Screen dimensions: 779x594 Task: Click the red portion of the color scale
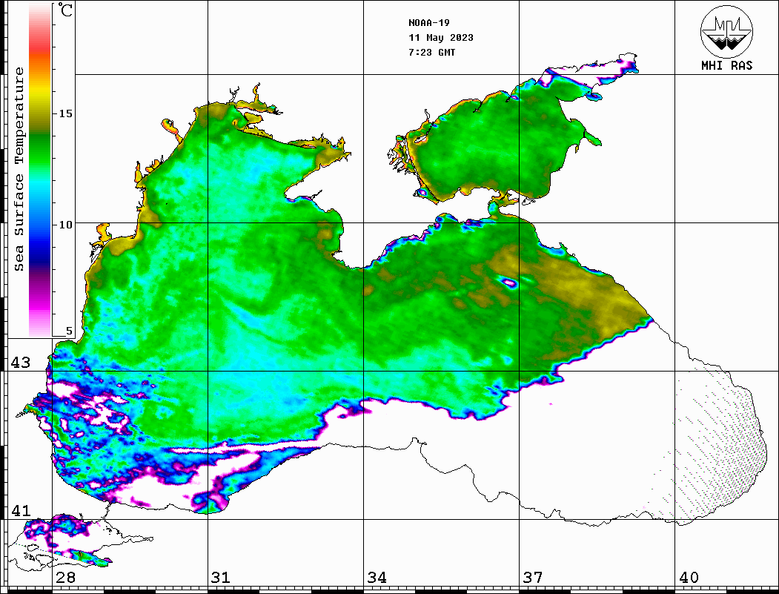pos(40,47)
